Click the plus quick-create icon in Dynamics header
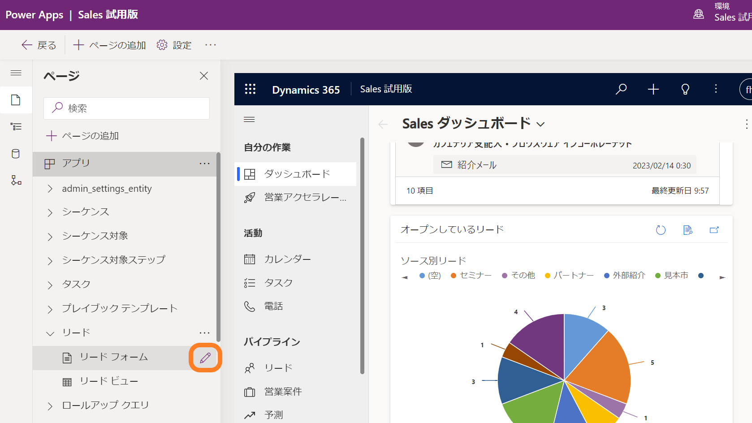 click(653, 89)
